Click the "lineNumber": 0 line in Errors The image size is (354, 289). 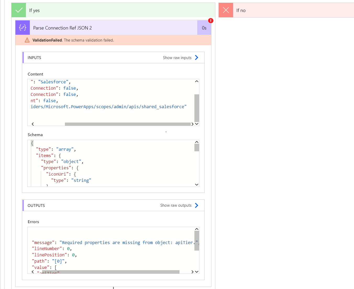coord(52,249)
